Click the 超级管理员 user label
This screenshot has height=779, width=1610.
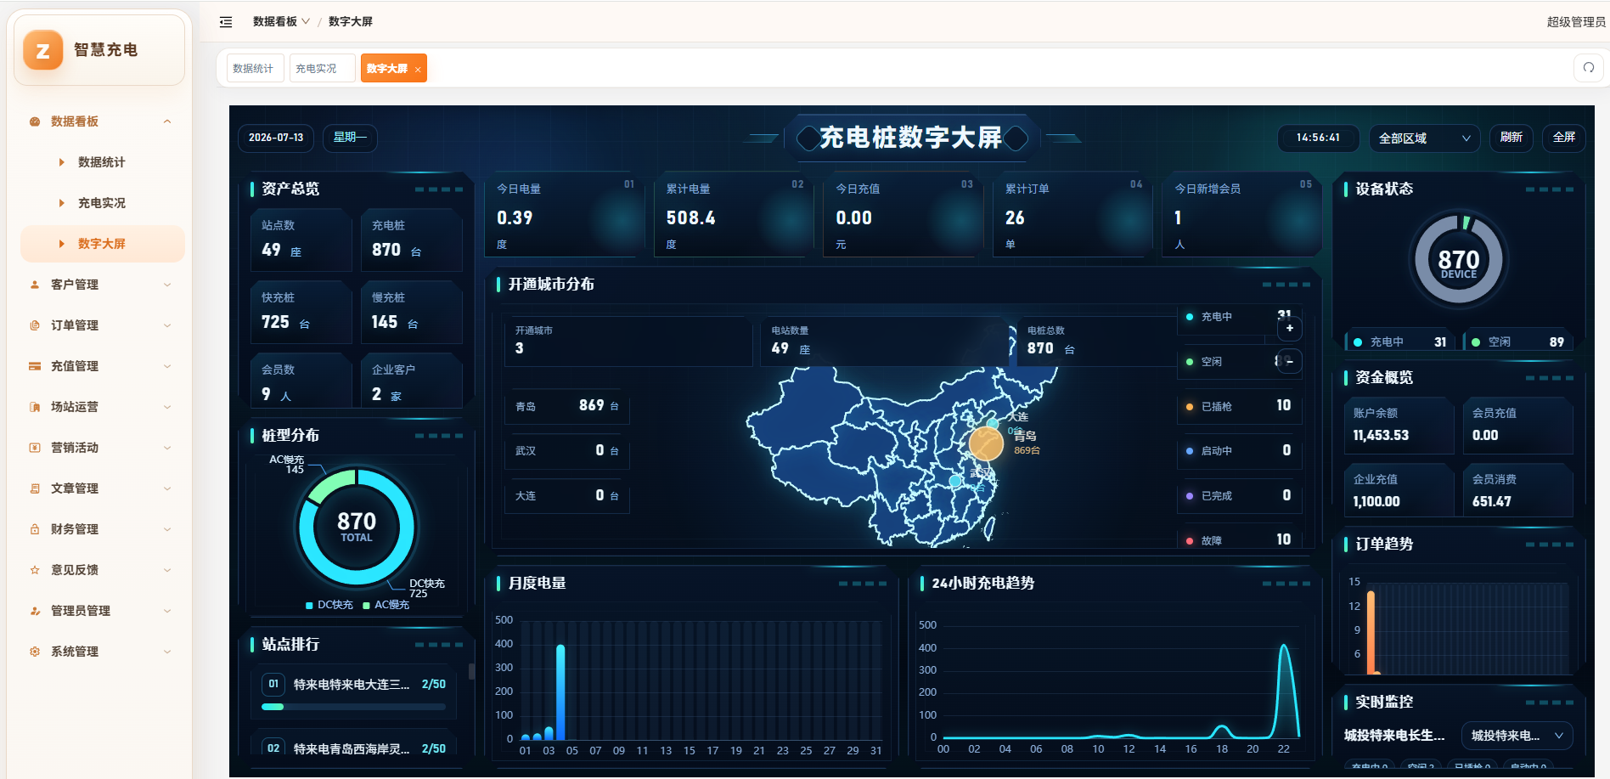tap(1576, 22)
